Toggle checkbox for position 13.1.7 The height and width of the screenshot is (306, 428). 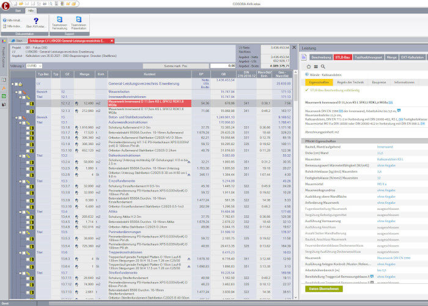[x=28, y=133]
